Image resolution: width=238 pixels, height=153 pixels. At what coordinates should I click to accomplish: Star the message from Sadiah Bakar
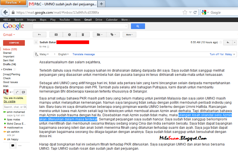tap(221, 42)
